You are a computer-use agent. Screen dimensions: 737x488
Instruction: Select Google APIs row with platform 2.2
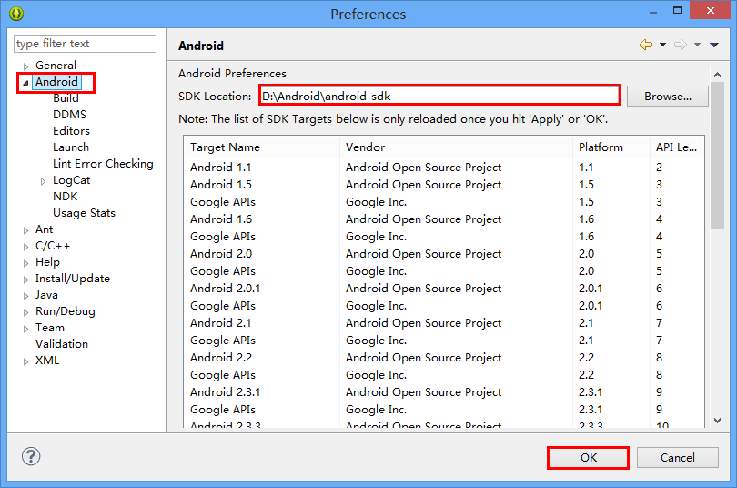click(x=444, y=375)
